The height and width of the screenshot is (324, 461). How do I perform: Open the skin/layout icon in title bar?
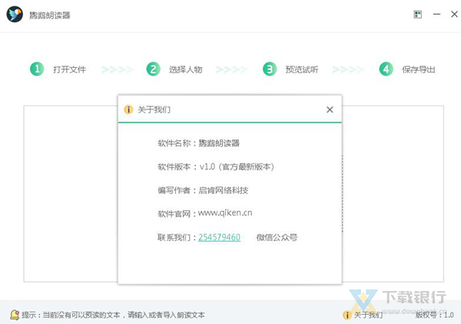click(417, 14)
